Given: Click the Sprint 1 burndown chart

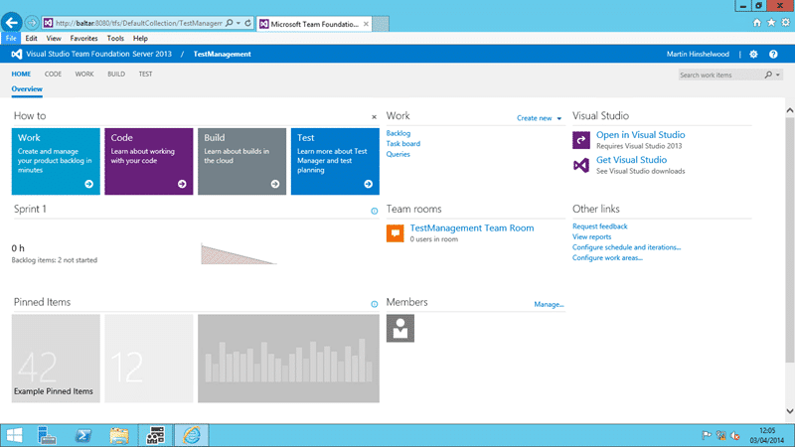Looking at the screenshot, I should (x=238, y=254).
